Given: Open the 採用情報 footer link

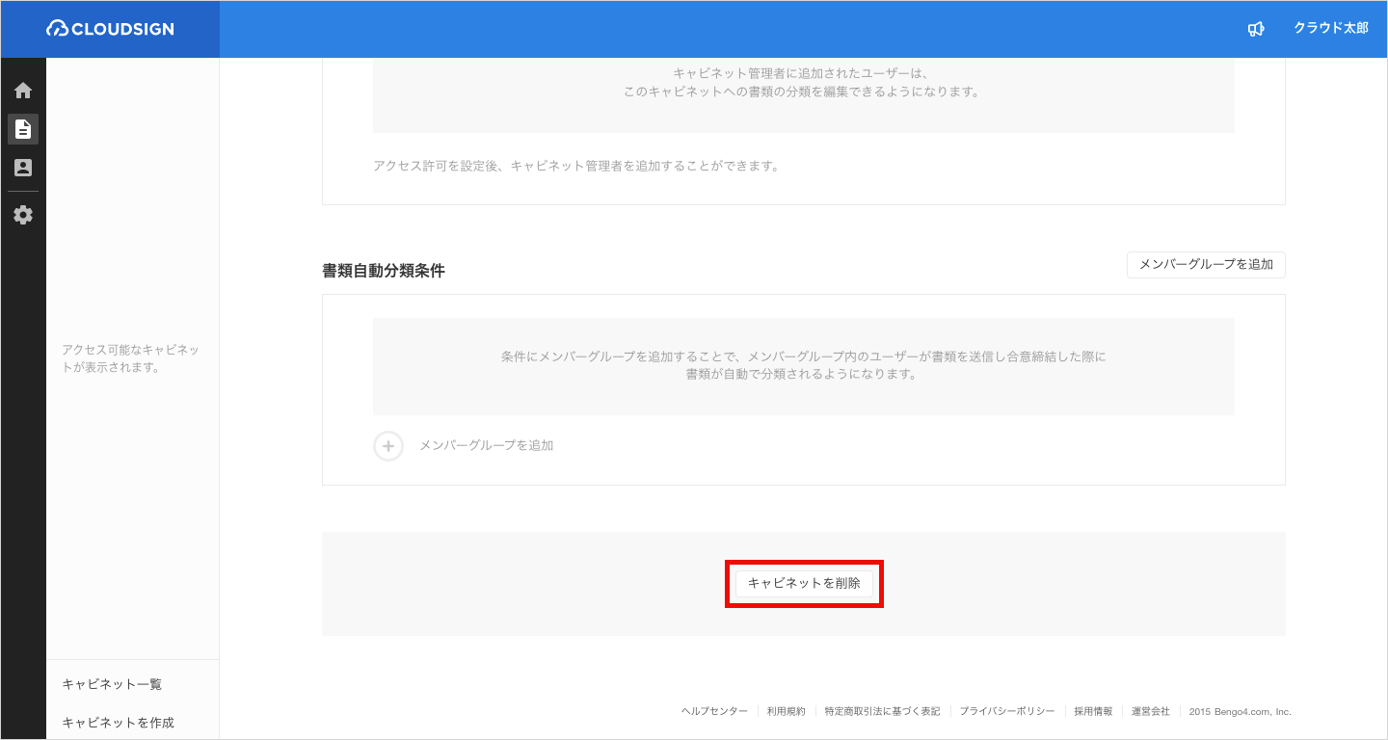Looking at the screenshot, I should (x=1093, y=711).
